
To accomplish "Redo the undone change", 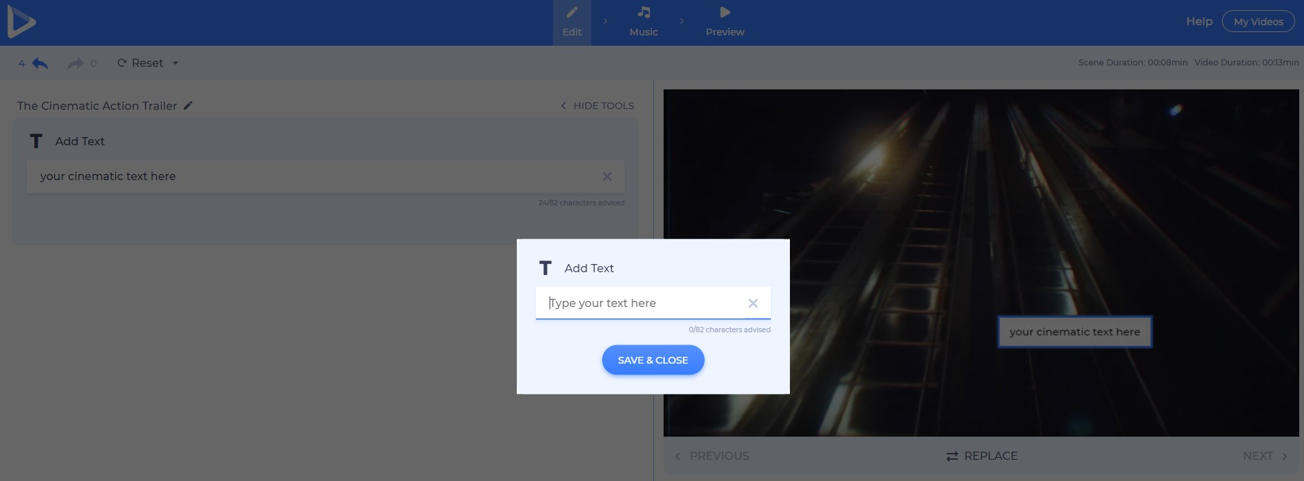I will (75, 63).
